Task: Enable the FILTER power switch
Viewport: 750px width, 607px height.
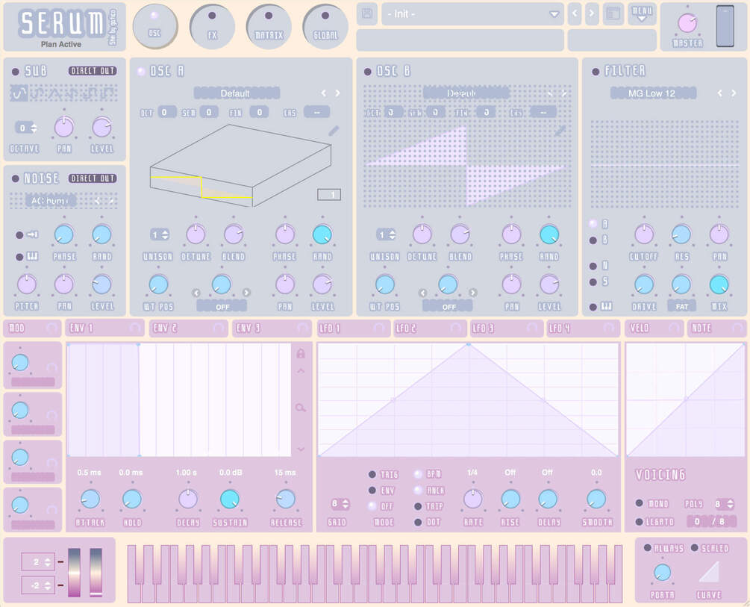Action: [x=596, y=72]
